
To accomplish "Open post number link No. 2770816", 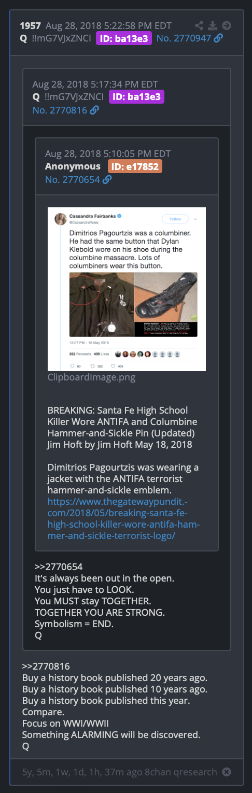I will coord(59,110).
